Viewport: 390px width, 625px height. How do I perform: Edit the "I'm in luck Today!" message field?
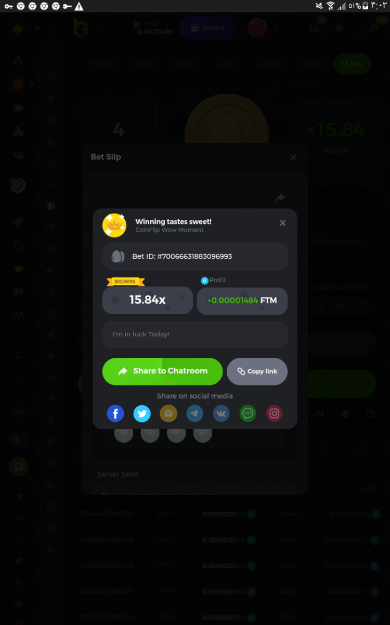pos(195,334)
